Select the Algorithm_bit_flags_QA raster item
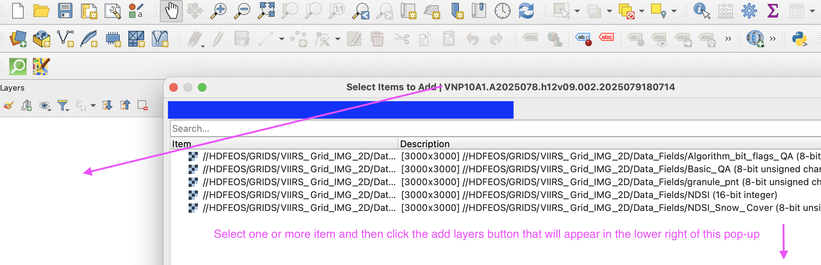The height and width of the screenshot is (265, 821). [495, 156]
